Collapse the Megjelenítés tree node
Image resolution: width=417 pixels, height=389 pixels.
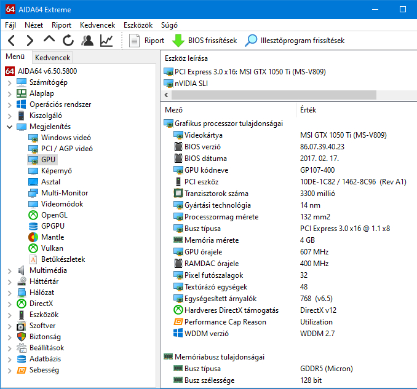(x=10, y=127)
